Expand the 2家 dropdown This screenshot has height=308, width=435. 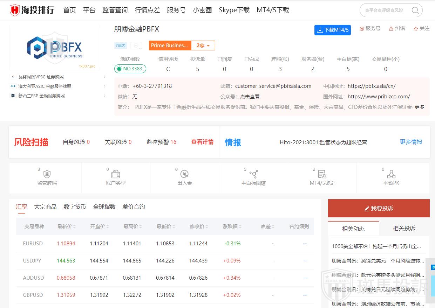click(203, 45)
